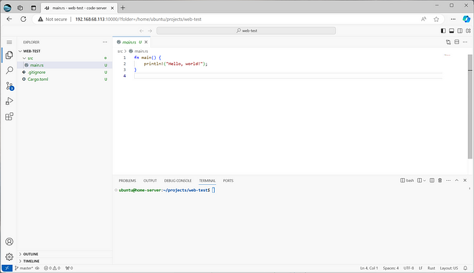474x273 pixels.
Task: Open the Accounts icon in activity bar
Action: [x=9, y=241]
